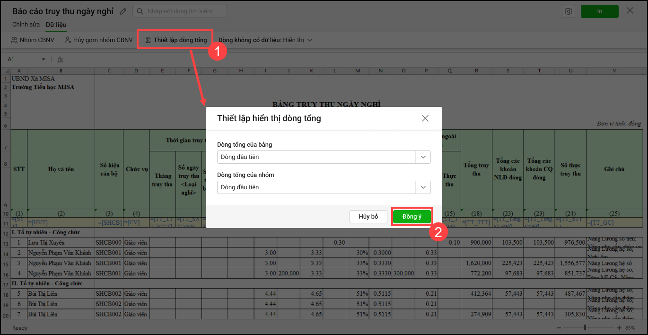The width and height of the screenshot is (648, 335).
Task: Click the Hủy bỏ button
Action: point(368,217)
